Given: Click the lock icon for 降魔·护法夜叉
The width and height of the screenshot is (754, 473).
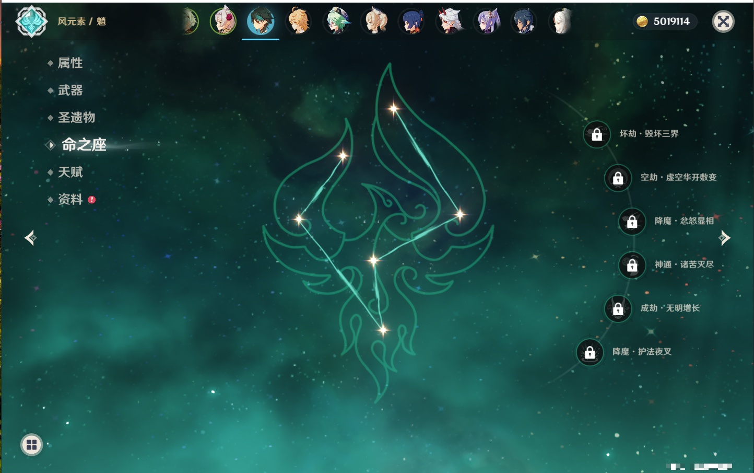Looking at the screenshot, I should tap(590, 352).
